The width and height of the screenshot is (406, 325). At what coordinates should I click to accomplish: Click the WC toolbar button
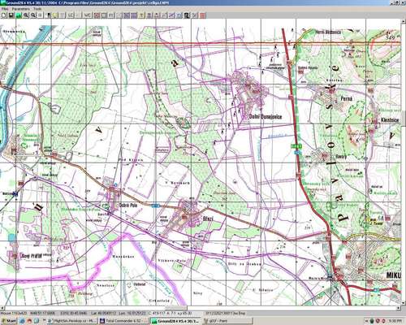[x=87, y=15]
